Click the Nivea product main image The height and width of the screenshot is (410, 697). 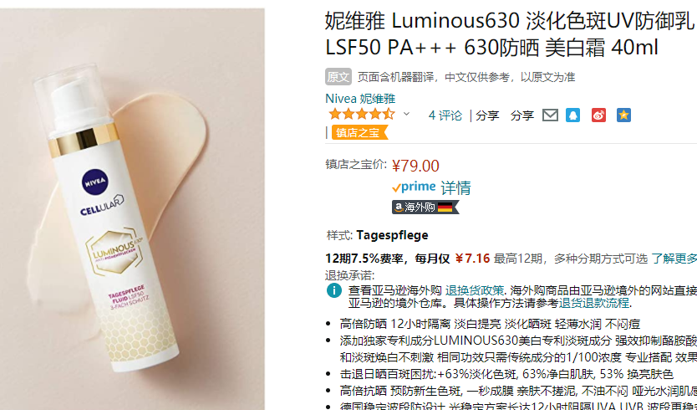coord(132,209)
